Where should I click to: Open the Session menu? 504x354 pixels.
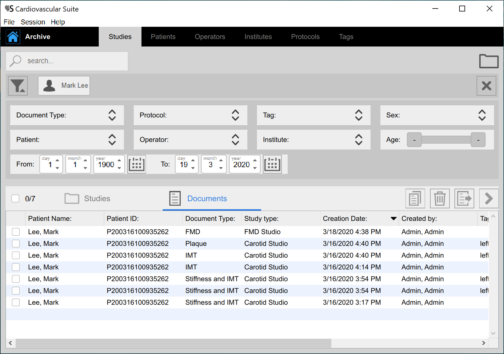click(x=33, y=22)
